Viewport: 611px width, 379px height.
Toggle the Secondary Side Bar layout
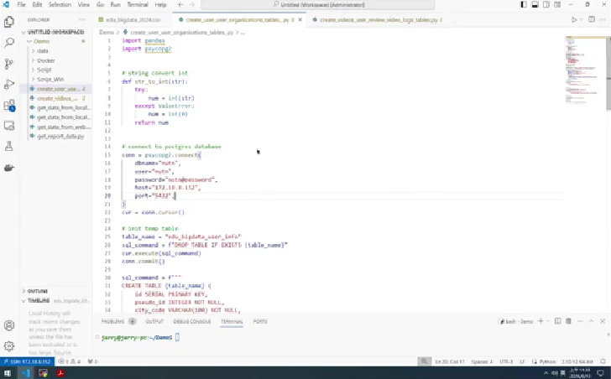point(546,5)
